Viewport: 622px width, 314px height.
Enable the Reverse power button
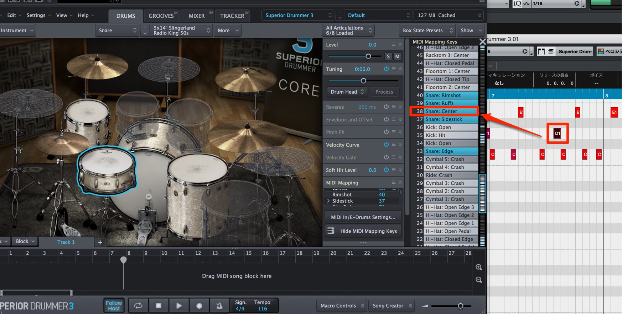click(386, 107)
